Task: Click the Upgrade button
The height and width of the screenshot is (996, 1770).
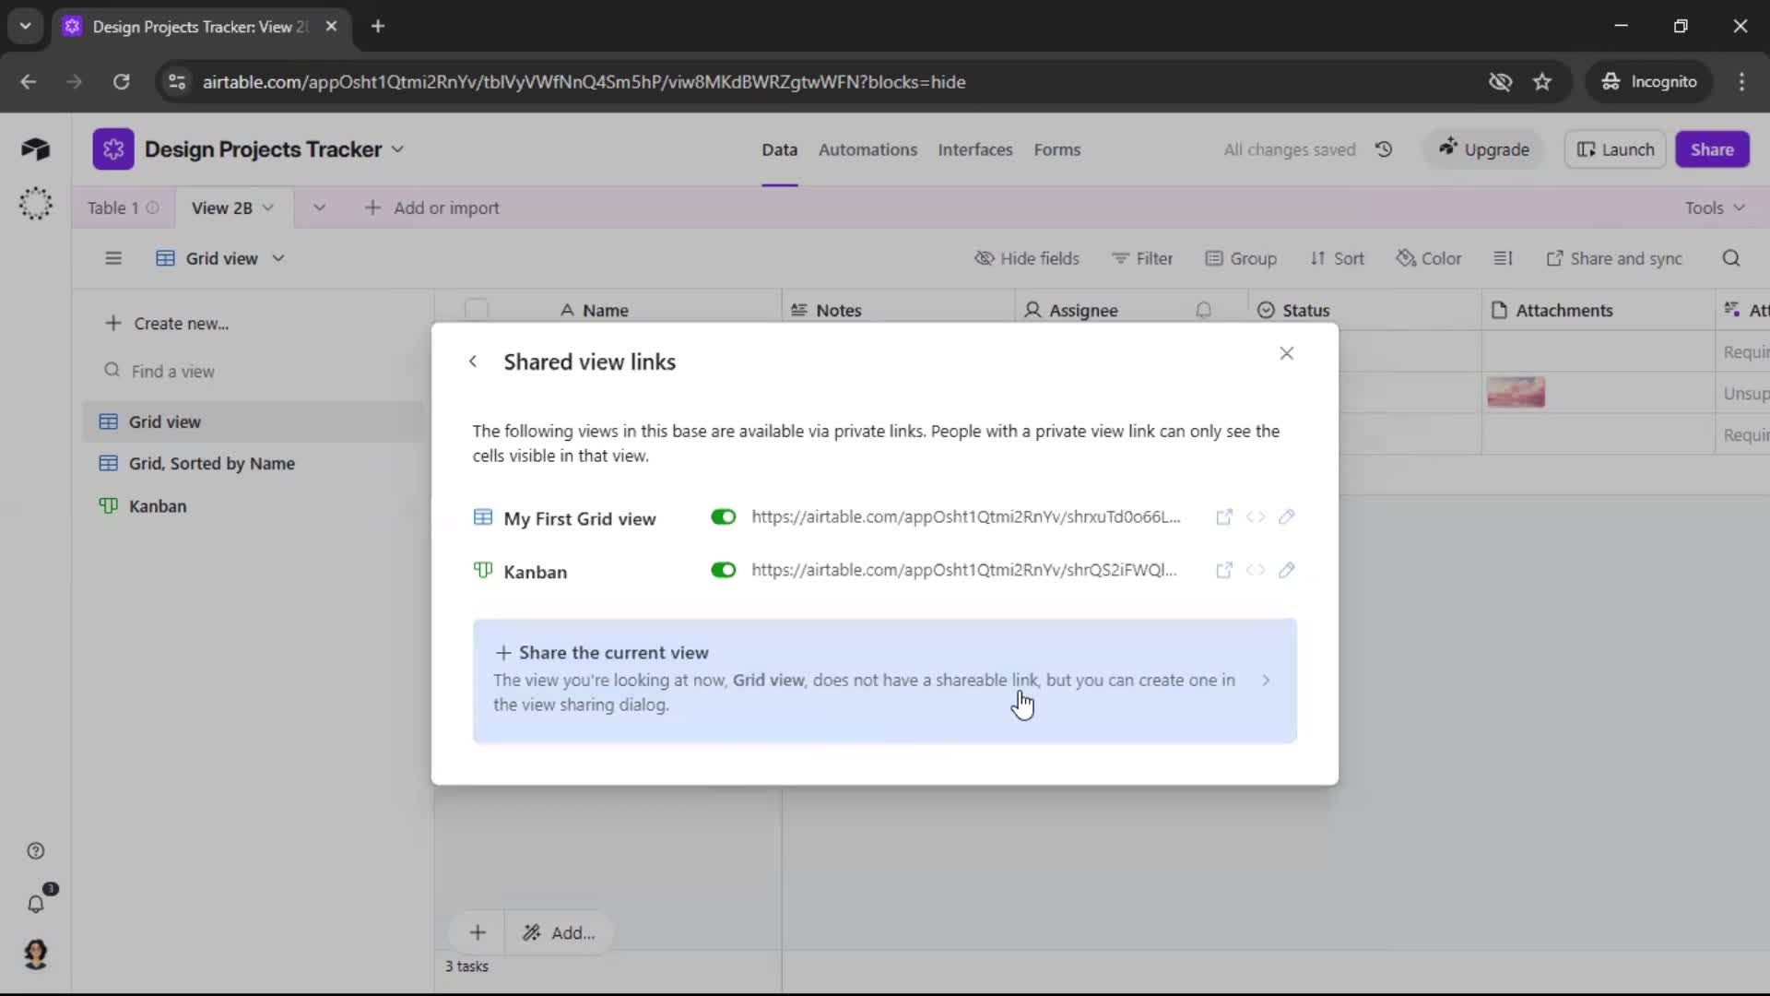Action: (x=1484, y=149)
